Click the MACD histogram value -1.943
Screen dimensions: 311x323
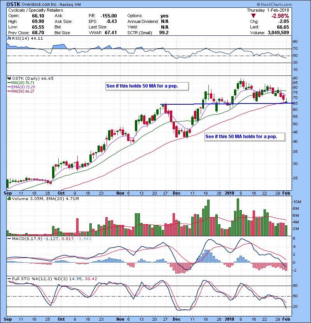84,239
